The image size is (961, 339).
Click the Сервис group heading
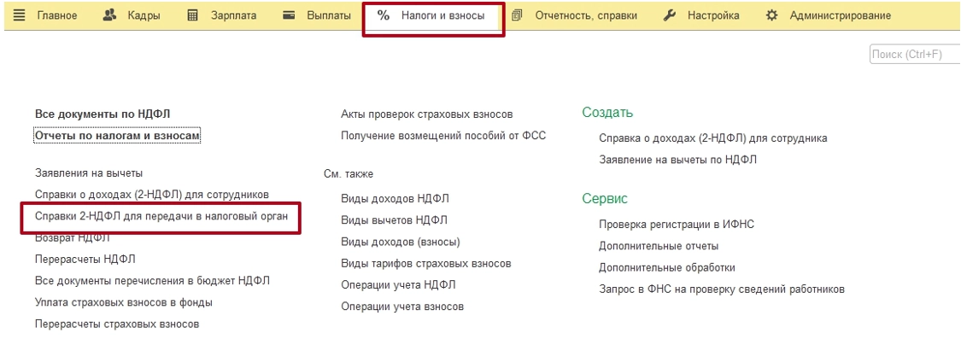[605, 199]
